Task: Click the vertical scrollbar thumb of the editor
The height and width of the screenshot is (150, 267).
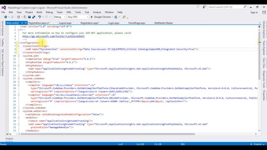Action: pos(259,55)
